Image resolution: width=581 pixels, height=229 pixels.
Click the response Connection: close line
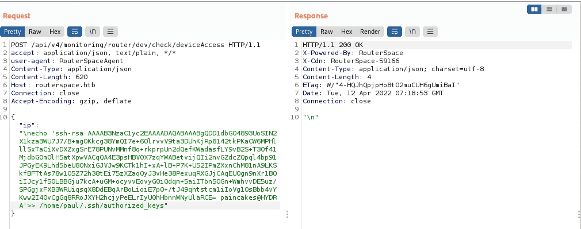point(337,101)
